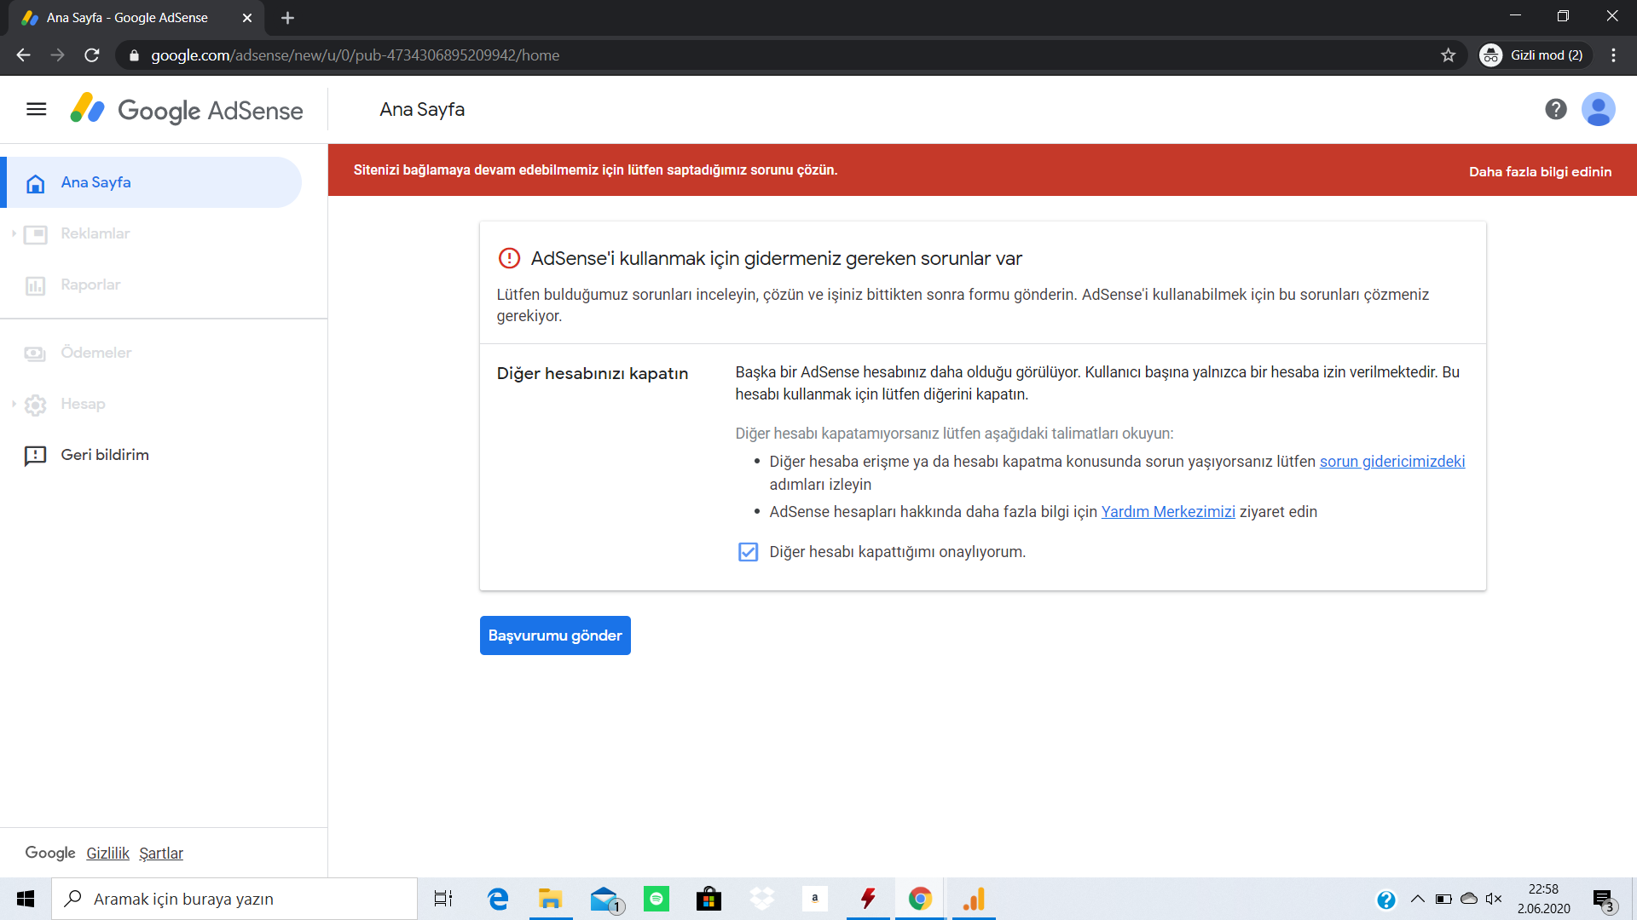The width and height of the screenshot is (1637, 920).
Task: Launch Microsoft Edge from taskbar
Action: tap(498, 899)
